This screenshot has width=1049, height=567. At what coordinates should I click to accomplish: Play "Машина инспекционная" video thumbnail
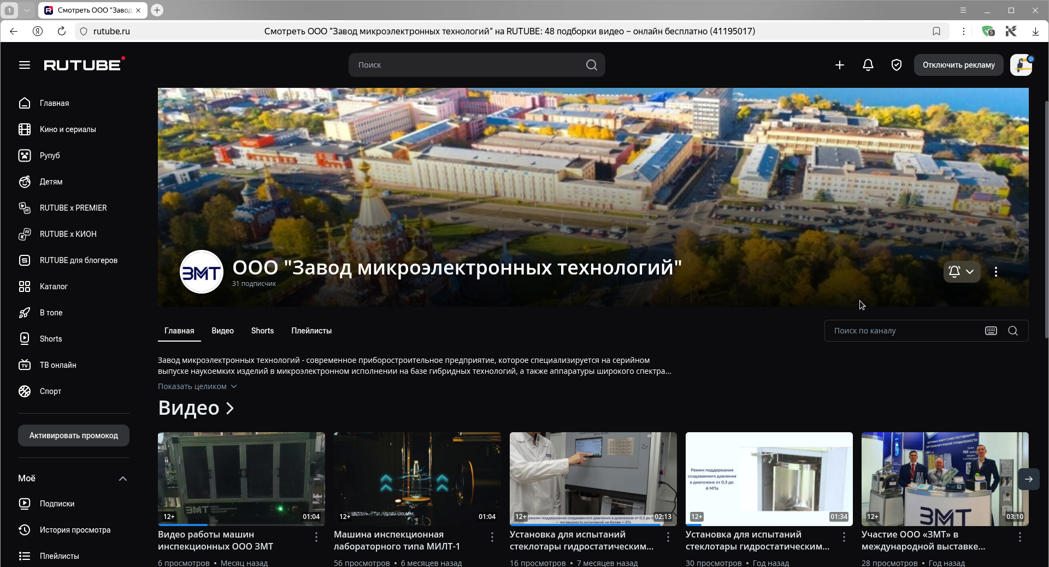pyautogui.click(x=417, y=479)
